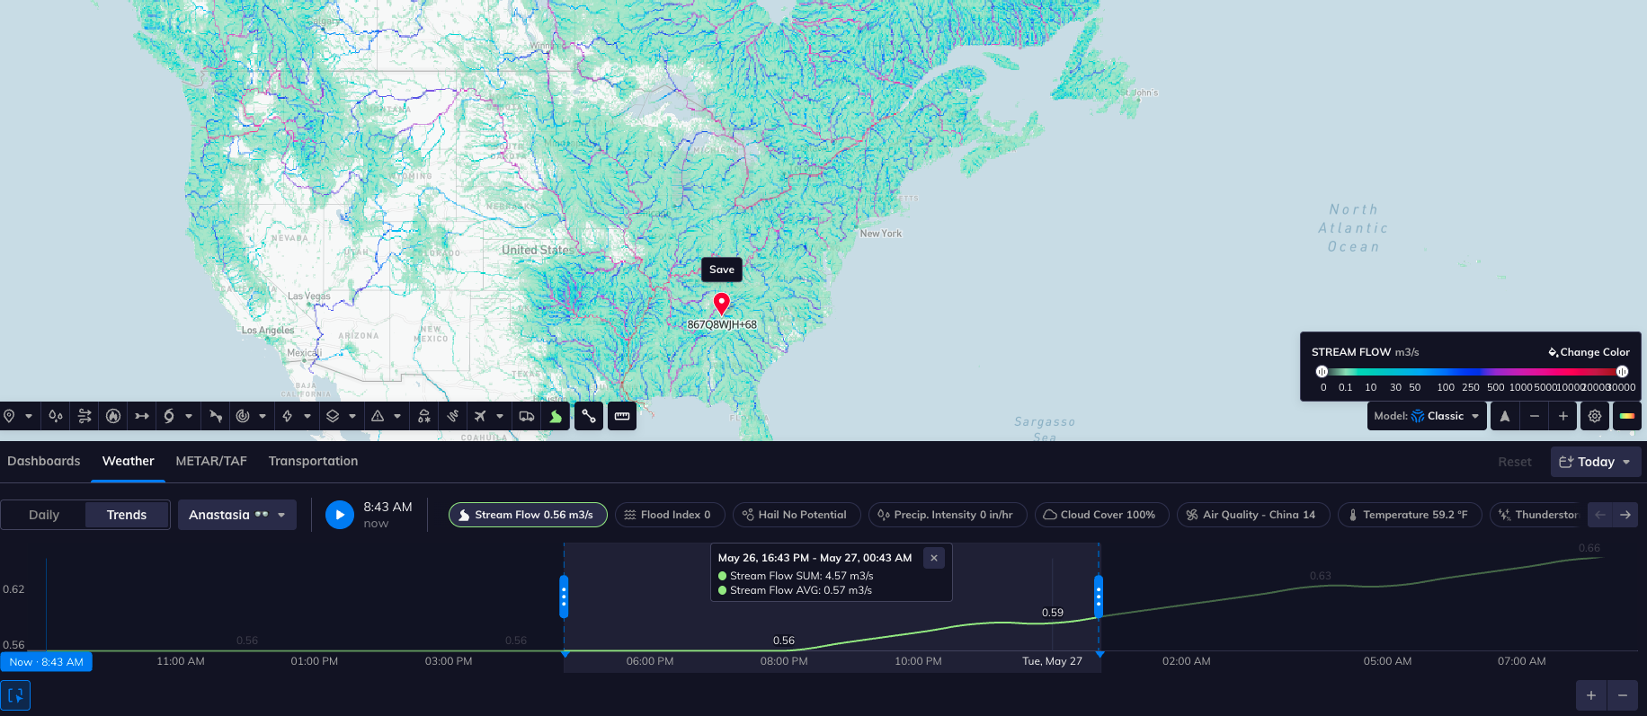Click the compass north arrow icon
The image size is (1647, 716).
1505,416
